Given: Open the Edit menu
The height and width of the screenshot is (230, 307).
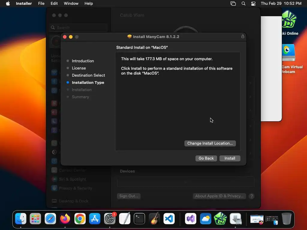Looking at the screenshot, I should [x=54, y=4].
